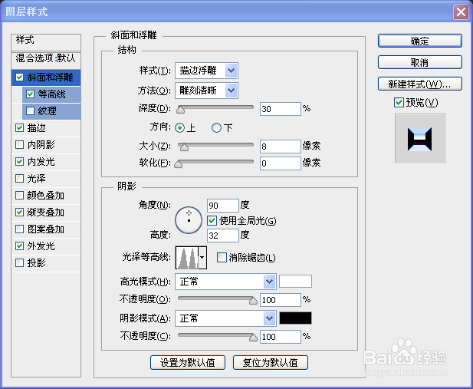
Task: Select the 等高线 sub-item label
Action: click(x=51, y=94)
